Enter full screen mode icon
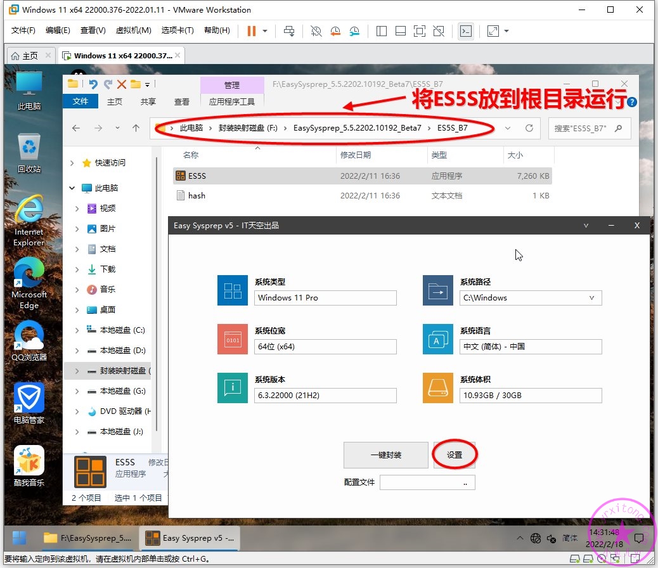This screenshot has height=568, width=658. pyautogui.click(x=420, y=31)
